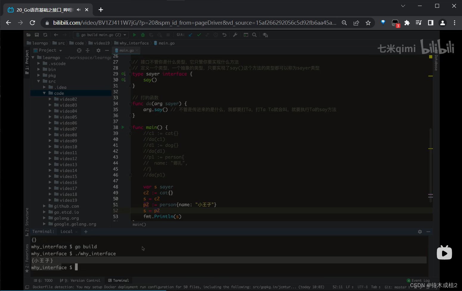
Task: Open a new browser tab
Action: point(101,10)
